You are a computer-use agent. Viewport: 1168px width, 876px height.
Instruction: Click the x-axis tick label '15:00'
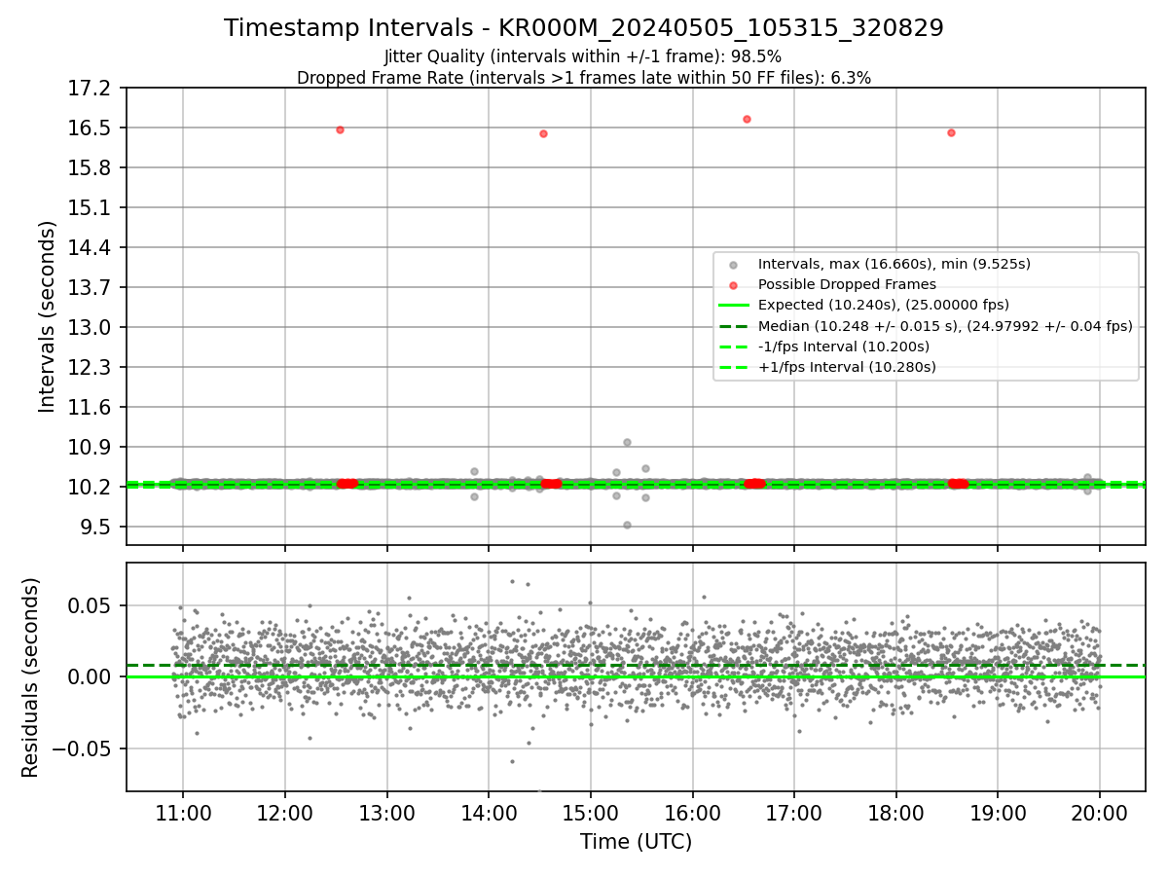(591, 813)
